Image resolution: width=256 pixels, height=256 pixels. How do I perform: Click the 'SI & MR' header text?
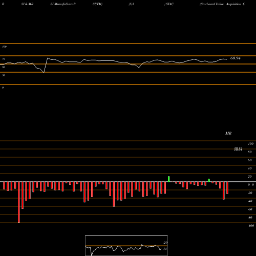[27, 4]
